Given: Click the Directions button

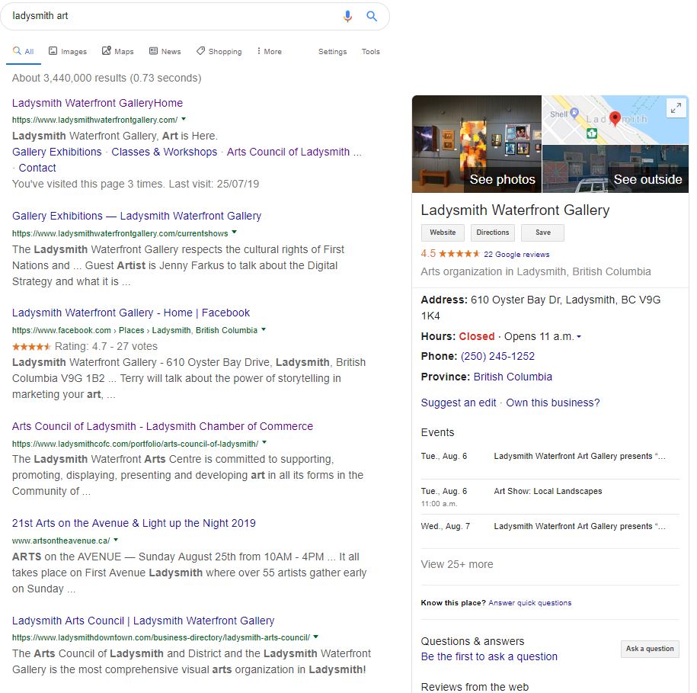Looking at the screenshot, I should pyautogui.click(x=493, y=233).
